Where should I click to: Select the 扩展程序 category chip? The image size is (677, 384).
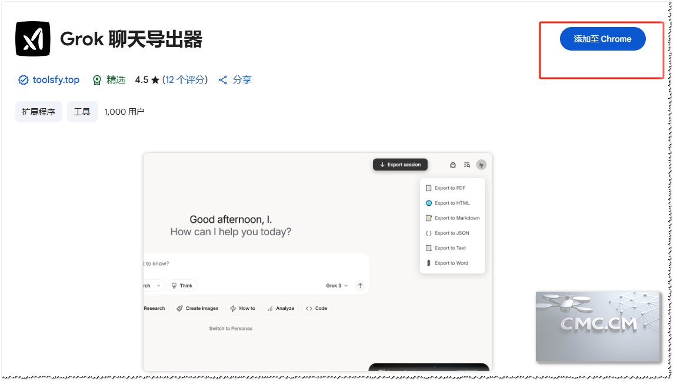pos(38,112)
